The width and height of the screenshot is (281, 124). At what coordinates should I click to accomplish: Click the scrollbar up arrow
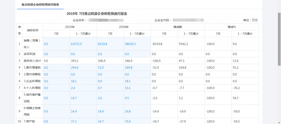click(279, 2)
